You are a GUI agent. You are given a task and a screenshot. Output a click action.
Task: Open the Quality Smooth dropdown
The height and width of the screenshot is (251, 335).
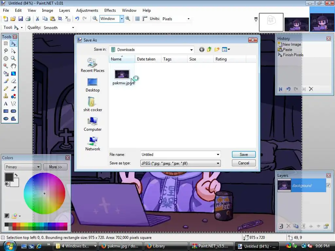click(73, 28)
